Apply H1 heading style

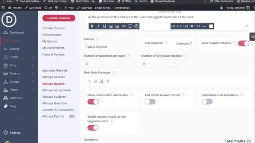coord(173,26)
